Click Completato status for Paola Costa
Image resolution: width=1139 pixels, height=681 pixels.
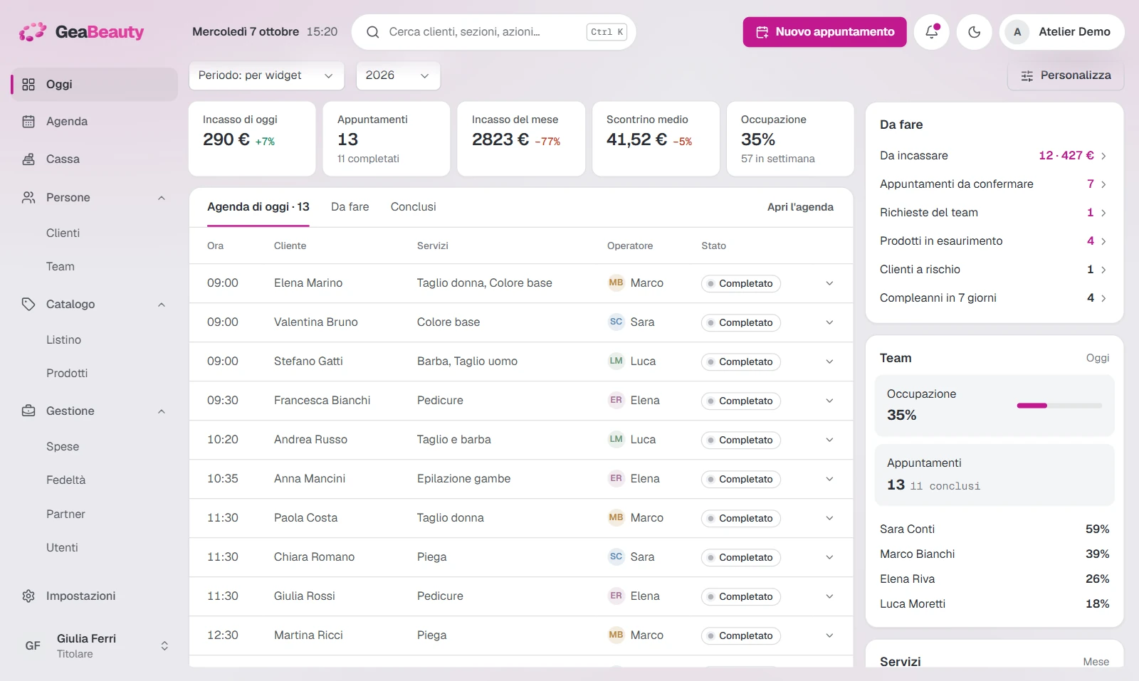point(740,518)
